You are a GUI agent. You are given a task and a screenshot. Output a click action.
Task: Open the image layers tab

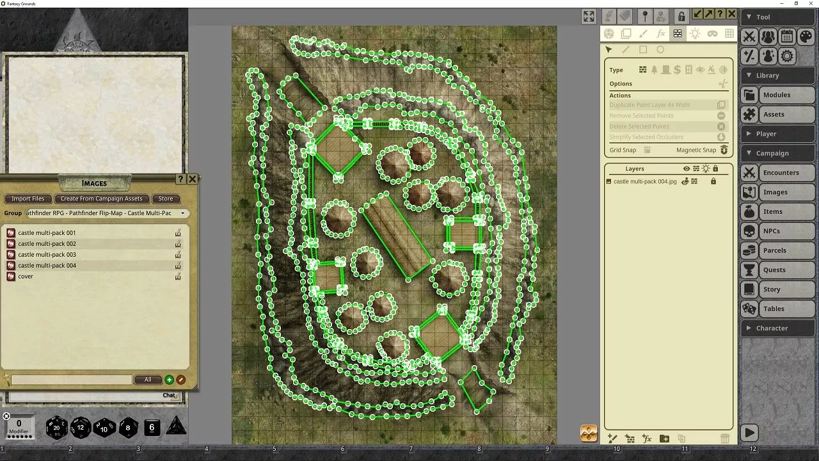[x=626, y=33]
